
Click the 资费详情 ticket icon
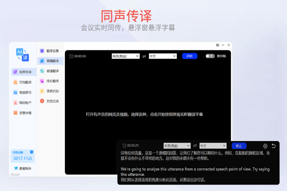[x=15, y=113]
